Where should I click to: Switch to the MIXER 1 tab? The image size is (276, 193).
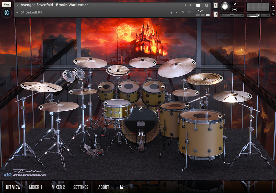(35, 187)
